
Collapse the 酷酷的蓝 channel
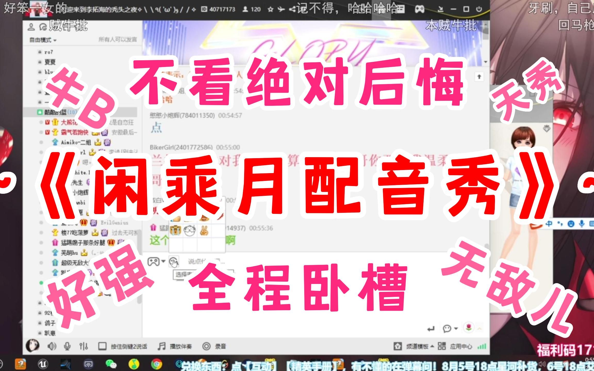coord(39,112)
